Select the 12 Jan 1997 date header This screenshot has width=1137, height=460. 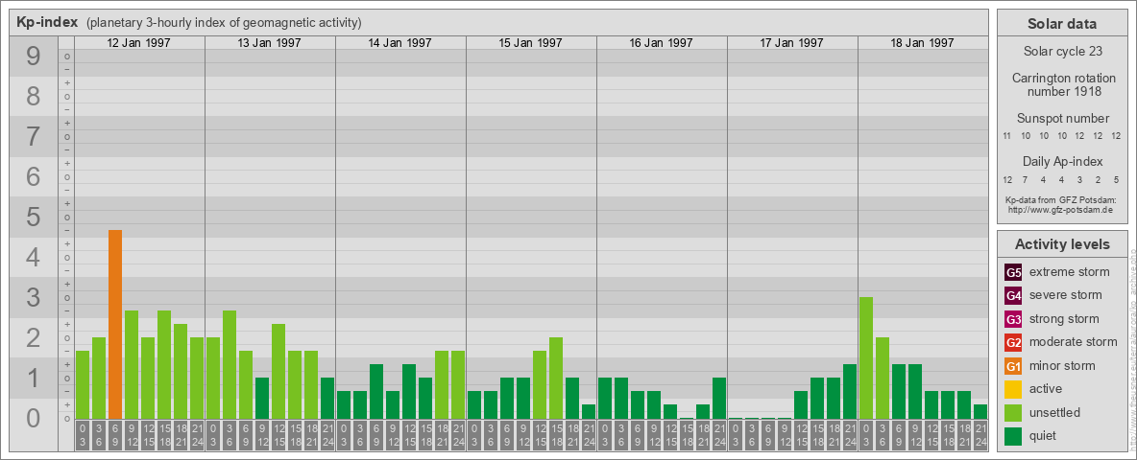[x=138, y=43]
